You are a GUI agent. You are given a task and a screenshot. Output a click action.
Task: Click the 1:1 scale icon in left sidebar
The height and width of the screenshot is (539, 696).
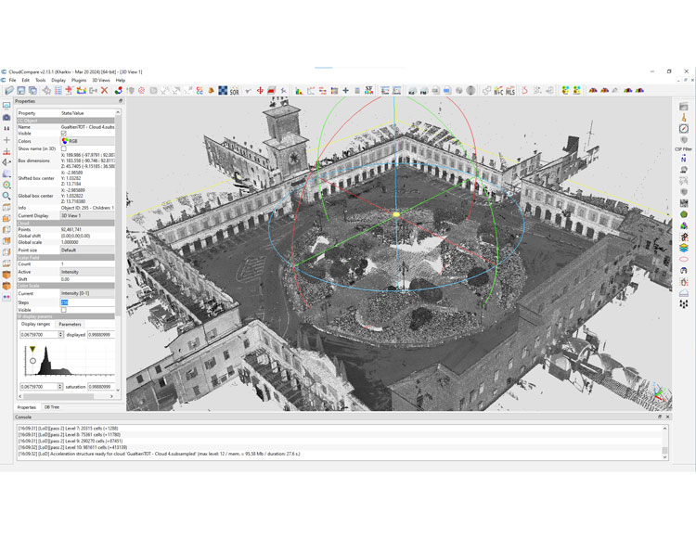(x=6, y=128)
